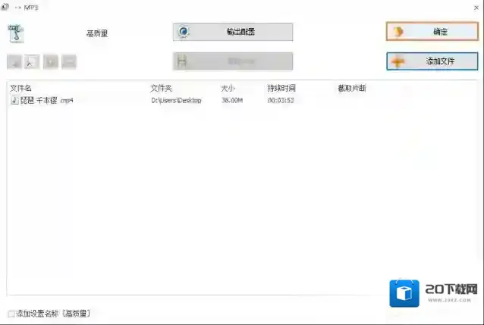Image resolution: width=484 pixels, height=325 pixels.
Task: Click the MP3 tool icon beside 高质量
Action: pos(17,34)
